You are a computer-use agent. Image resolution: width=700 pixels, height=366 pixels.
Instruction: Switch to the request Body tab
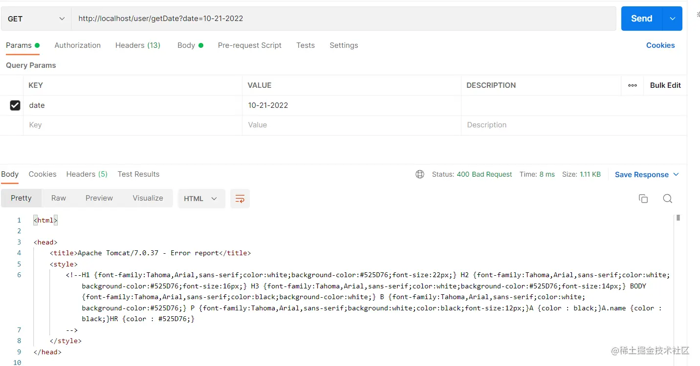190,45
